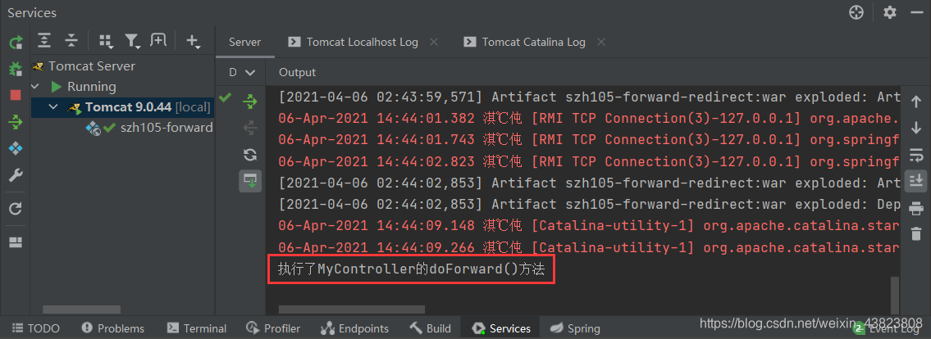Rerun the Tomcat server configuration

[16, 42]
